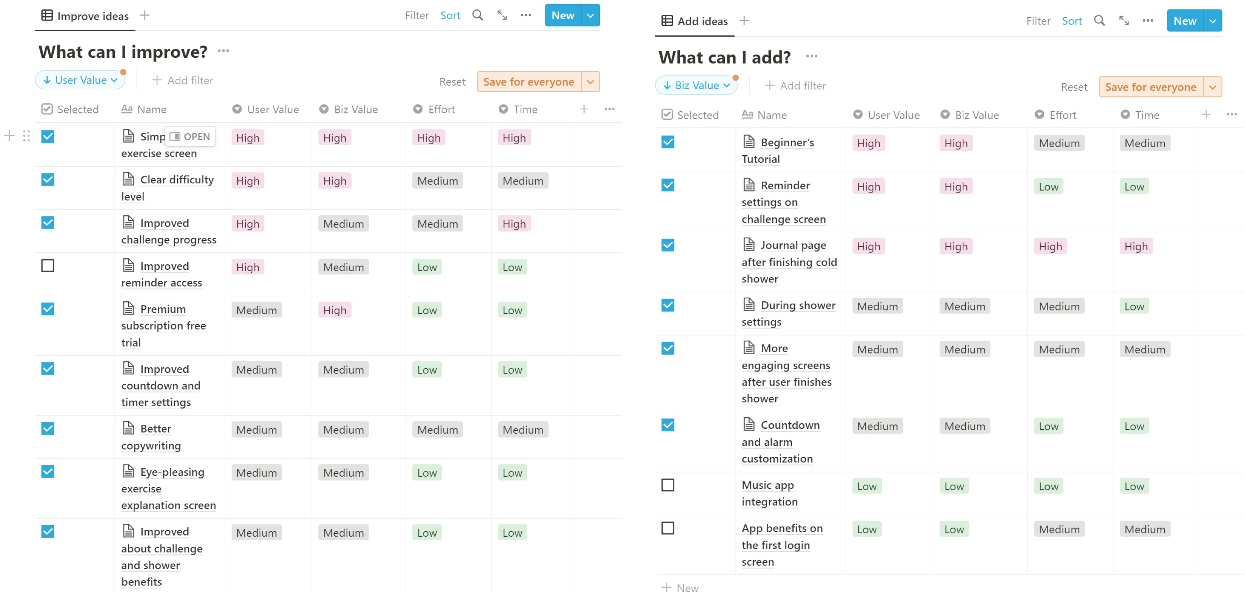1245x593 pixels.
Task: Check the Music app integration checkbox
Action: [667, 485]
